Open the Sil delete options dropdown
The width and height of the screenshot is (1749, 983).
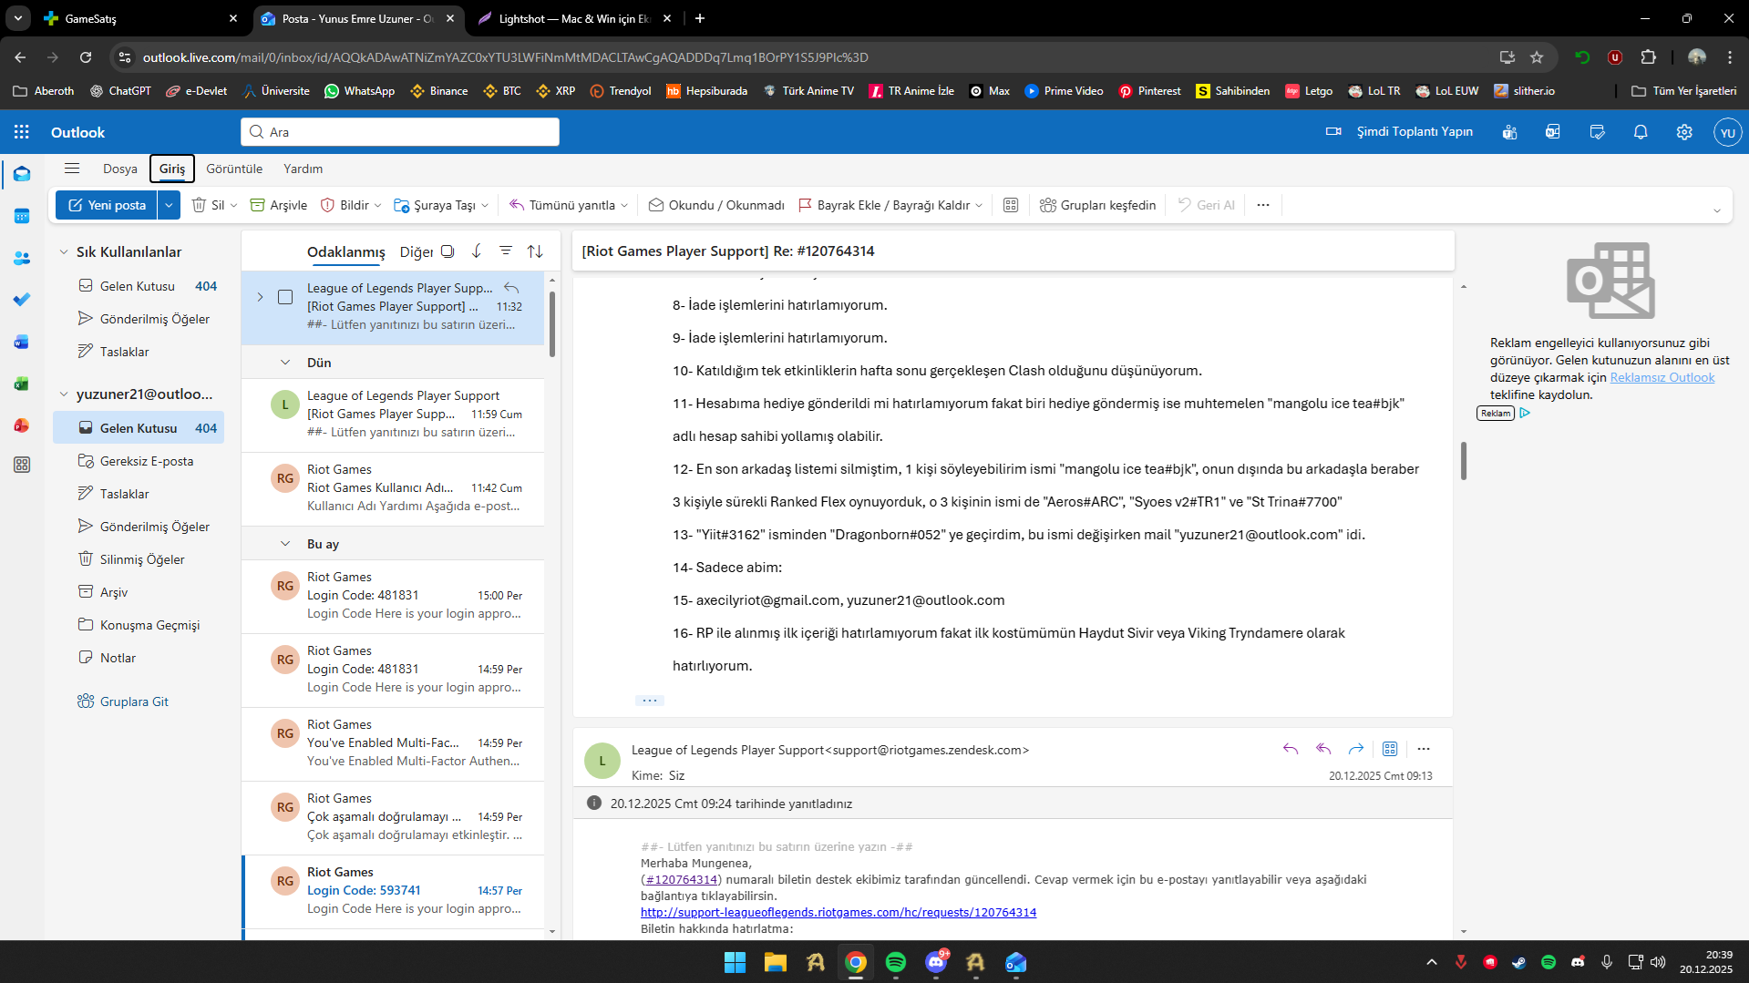234,206
